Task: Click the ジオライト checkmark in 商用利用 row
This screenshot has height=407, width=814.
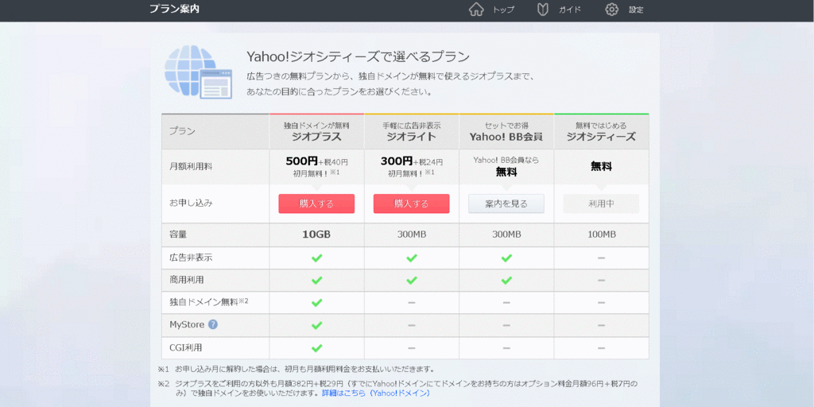Action: (x=412, y=280)
